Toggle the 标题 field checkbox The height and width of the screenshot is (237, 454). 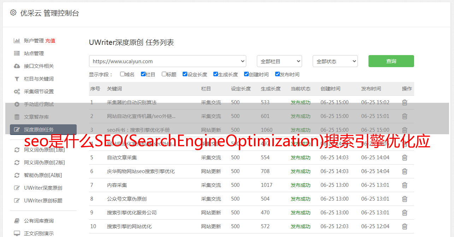tap(164, 74)
